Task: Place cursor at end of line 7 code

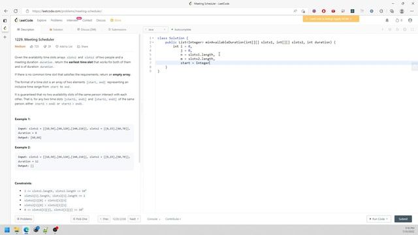Action: 210,63
